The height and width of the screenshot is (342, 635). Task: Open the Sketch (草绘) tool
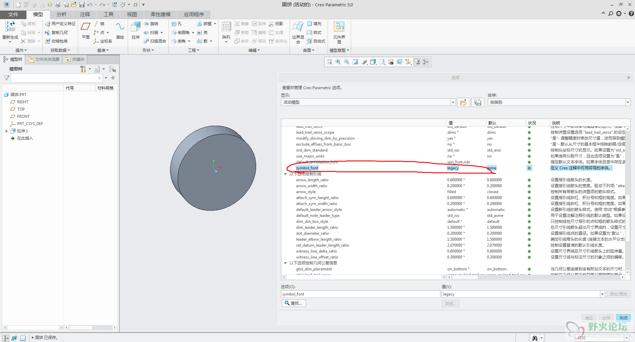point(120,31)
